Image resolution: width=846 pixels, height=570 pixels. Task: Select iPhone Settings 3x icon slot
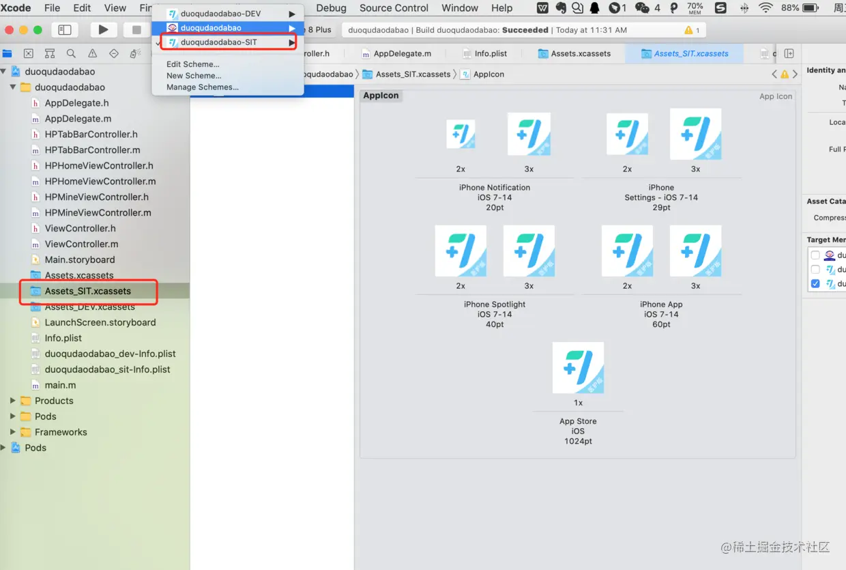tap(695, 134)
